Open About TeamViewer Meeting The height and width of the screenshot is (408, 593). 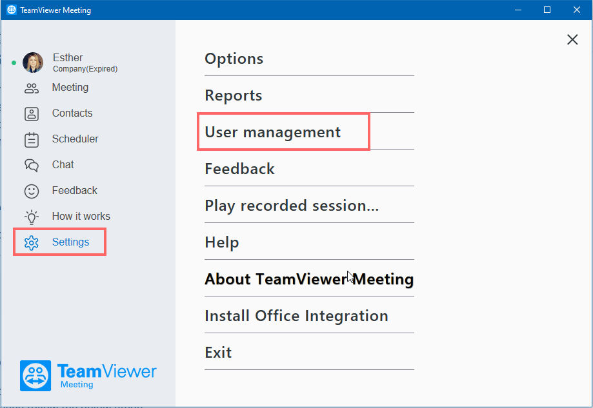point(309,279)
